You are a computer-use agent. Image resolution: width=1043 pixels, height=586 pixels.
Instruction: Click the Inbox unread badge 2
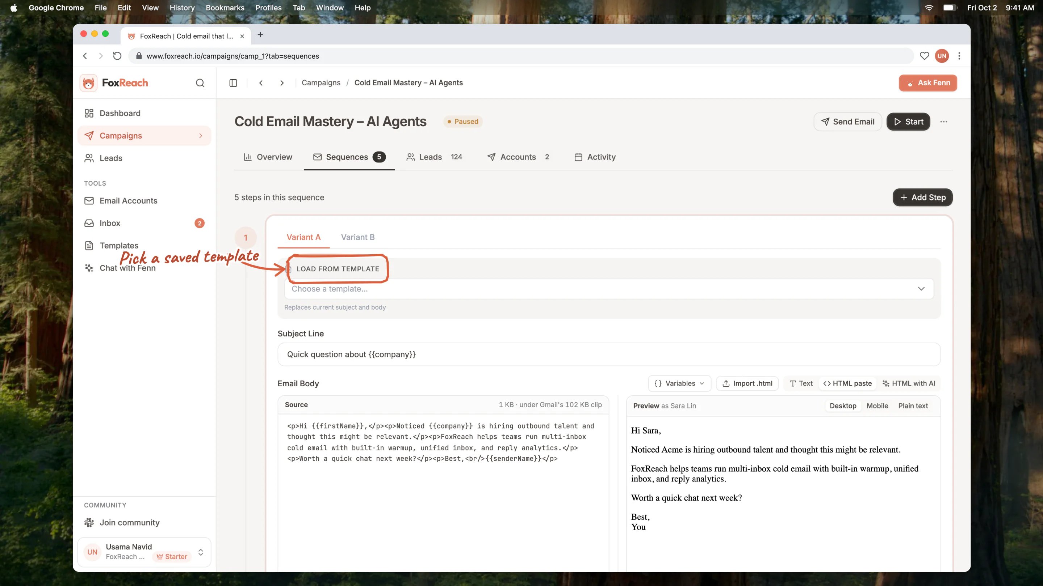tap(200, 223)
